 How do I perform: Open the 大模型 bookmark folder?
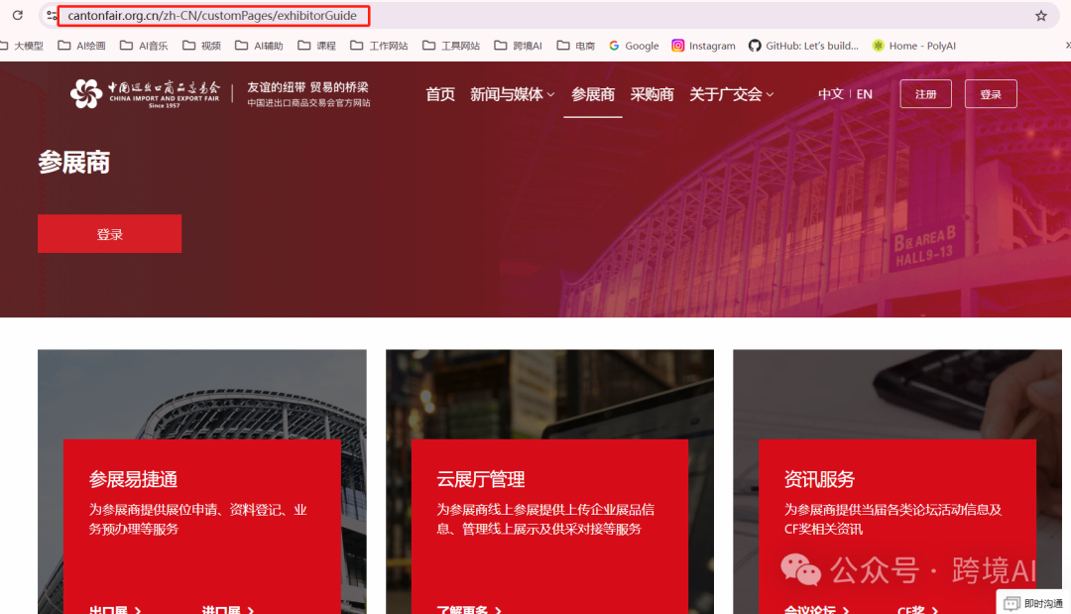pos(22,46)
